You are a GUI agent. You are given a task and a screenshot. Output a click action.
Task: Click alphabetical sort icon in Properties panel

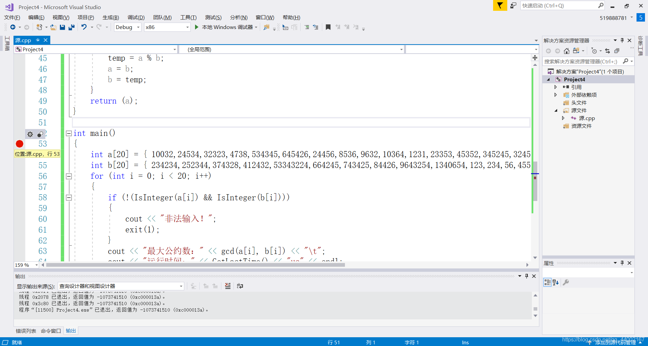pyautogui.click(x=556, y=282)
